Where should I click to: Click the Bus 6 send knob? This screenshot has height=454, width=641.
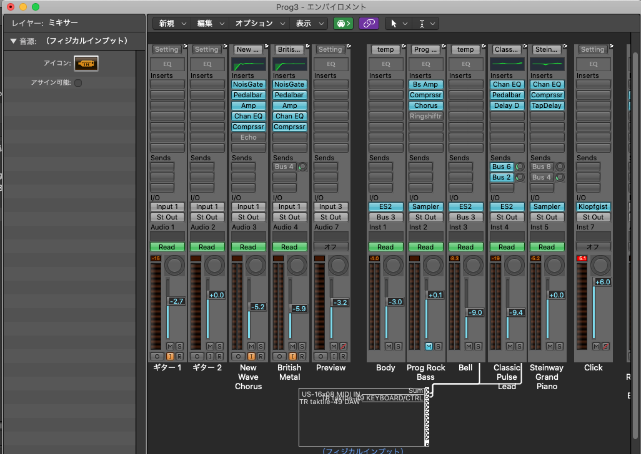(520, 167)
